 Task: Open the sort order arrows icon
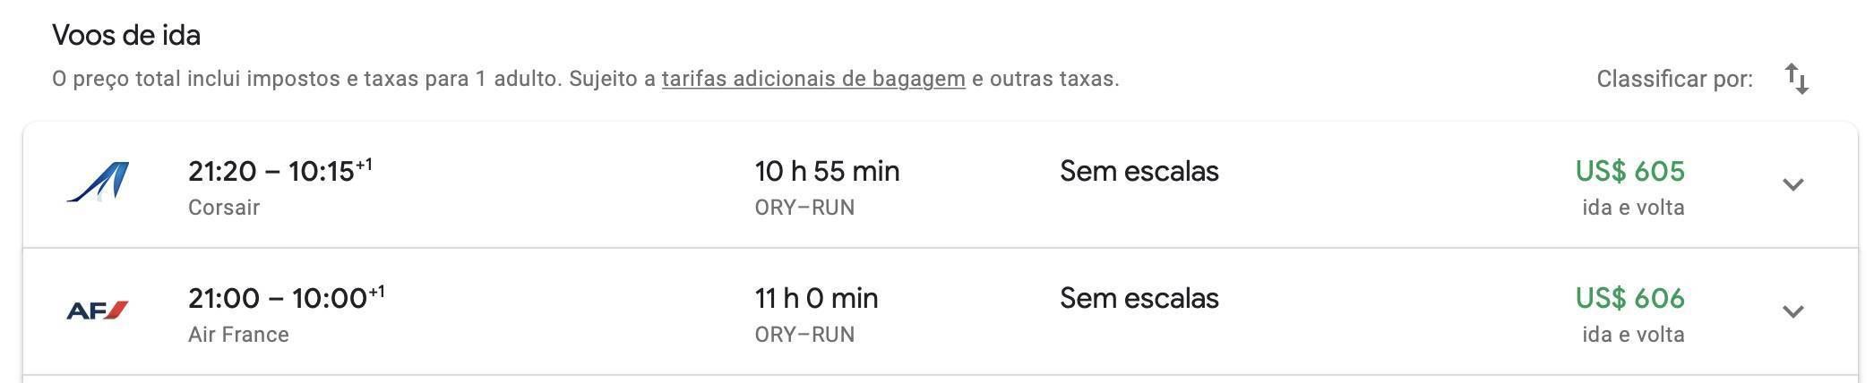pos(1796,79)
